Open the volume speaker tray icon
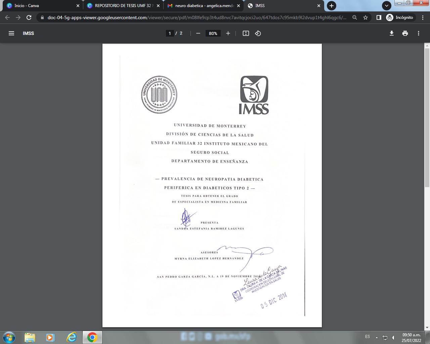This screenshot has height=344, width=430. (x=393, y=338)
